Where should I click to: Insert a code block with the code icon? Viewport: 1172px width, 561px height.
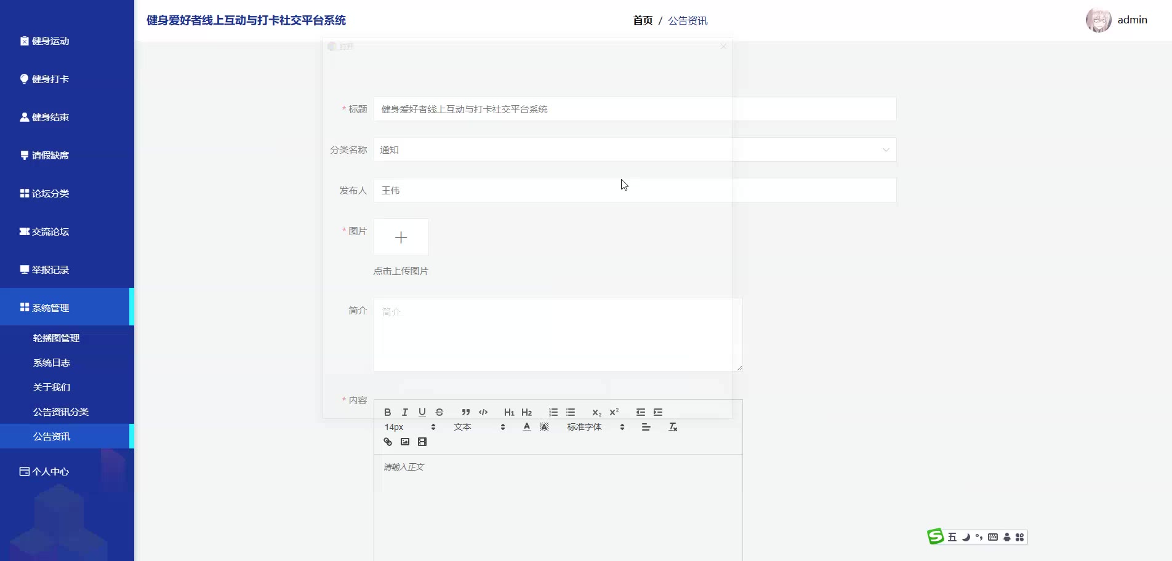tap(483, 412)
